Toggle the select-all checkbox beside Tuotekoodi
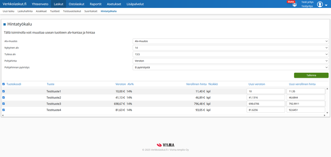331x157 pixels. [x=4, y=84]
